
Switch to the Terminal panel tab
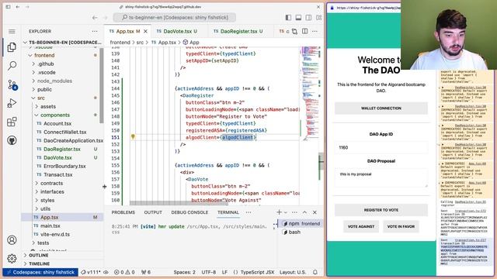click(228, 212)
